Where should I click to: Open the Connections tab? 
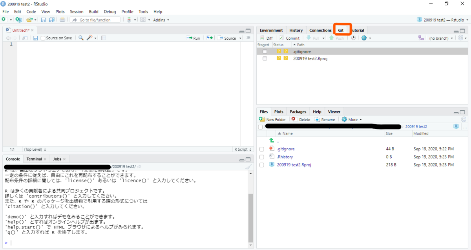(320, 30)
